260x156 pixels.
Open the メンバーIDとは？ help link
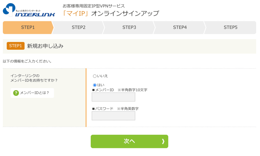coord(32,93)
